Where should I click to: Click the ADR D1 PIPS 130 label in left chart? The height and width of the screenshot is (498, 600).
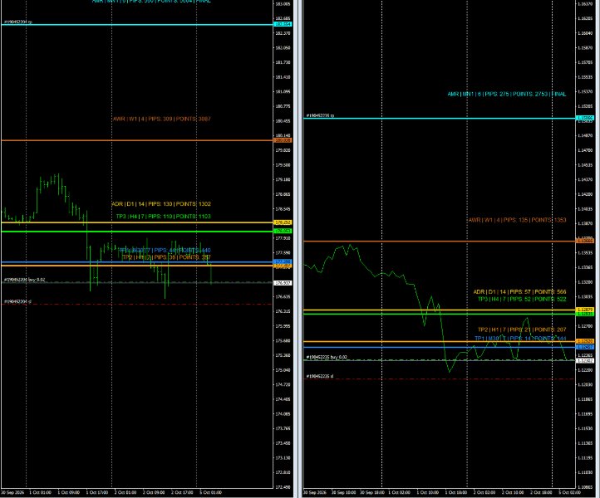pyautogui.click(x=161, y=204)
